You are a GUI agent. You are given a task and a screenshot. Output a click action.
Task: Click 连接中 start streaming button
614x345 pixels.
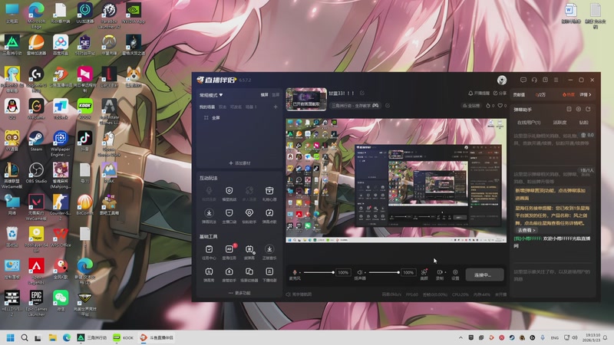pyautogui.click(x=484, y=274)
